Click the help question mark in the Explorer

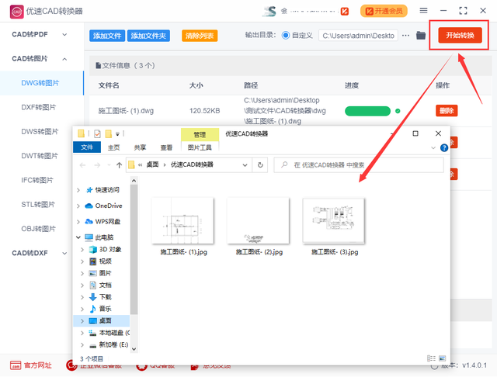pos(443,147)
